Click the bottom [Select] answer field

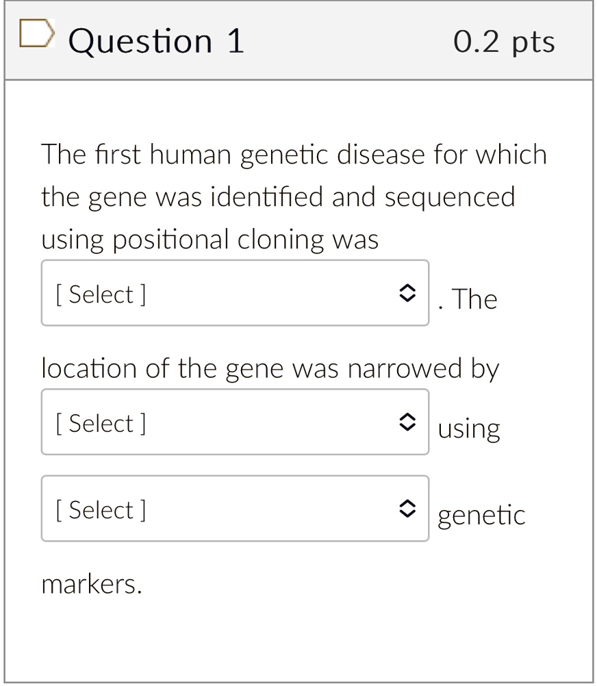[x=100, y=510]
